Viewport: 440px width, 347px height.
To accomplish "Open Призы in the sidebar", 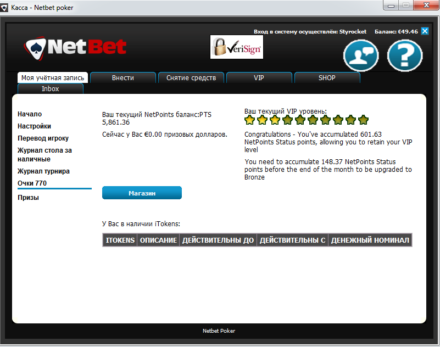I will coord(28,198).
